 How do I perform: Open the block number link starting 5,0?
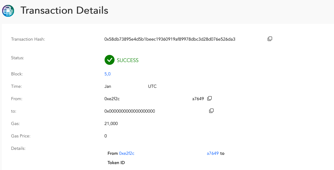coord(108,74)
